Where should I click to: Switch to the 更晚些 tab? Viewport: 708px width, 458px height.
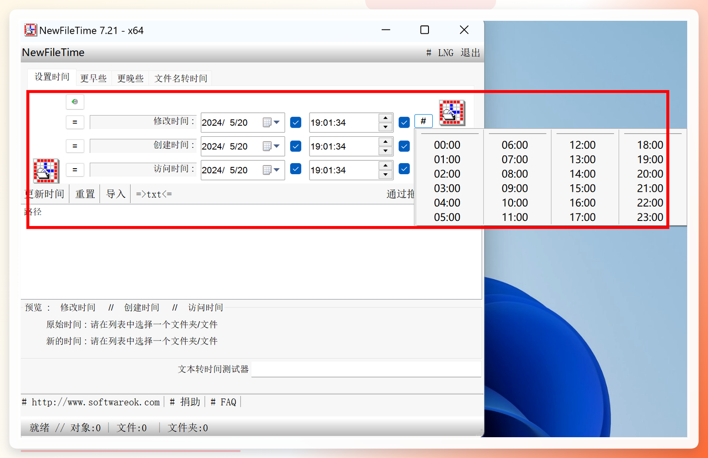(x=130, y=79)
